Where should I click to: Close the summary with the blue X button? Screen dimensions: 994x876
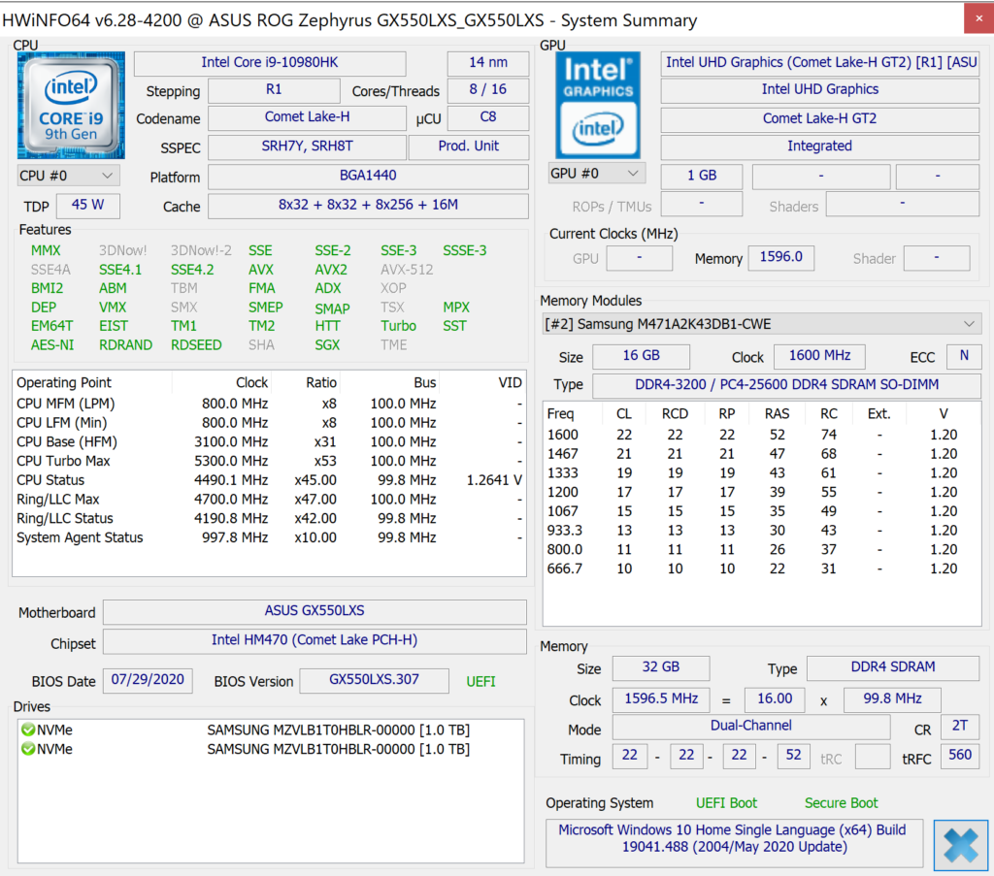coord(960,845)
